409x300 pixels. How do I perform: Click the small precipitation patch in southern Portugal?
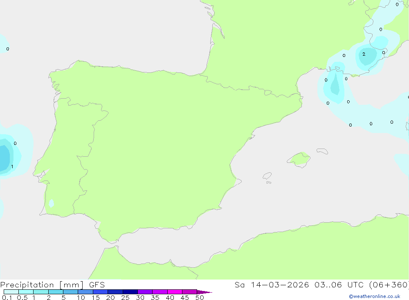(52, 203)
